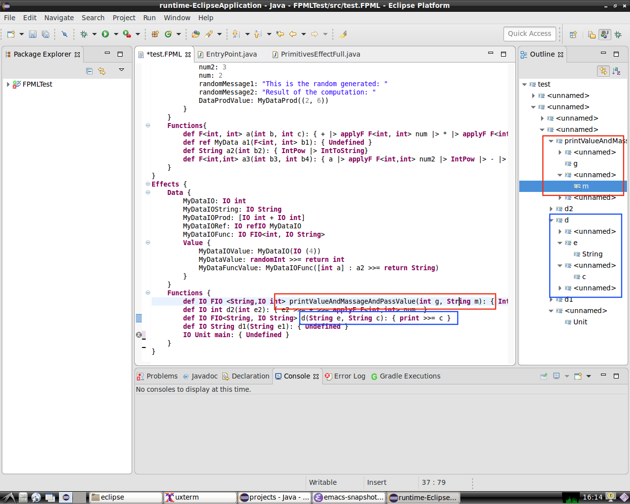
Task: Switch to the EntryPoint.java editor tab
Action: coord(231,54)
